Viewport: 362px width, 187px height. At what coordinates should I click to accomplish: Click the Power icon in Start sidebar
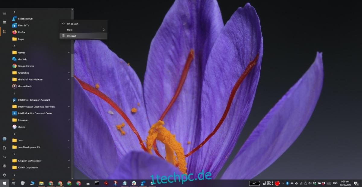(x=5, y=175)
